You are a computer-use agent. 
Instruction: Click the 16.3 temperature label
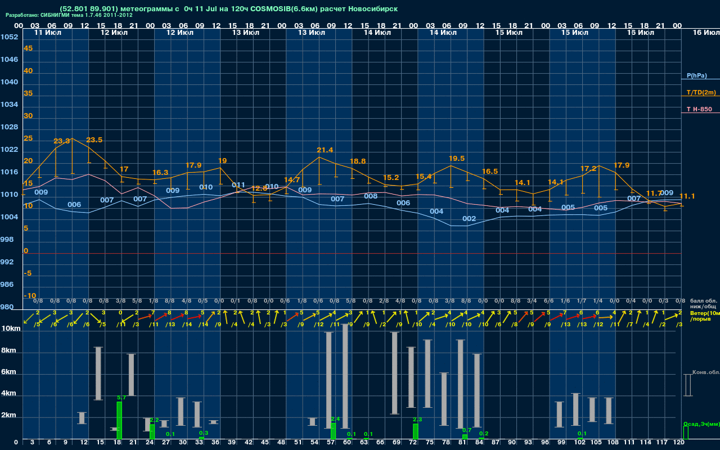tap(160, 173)
